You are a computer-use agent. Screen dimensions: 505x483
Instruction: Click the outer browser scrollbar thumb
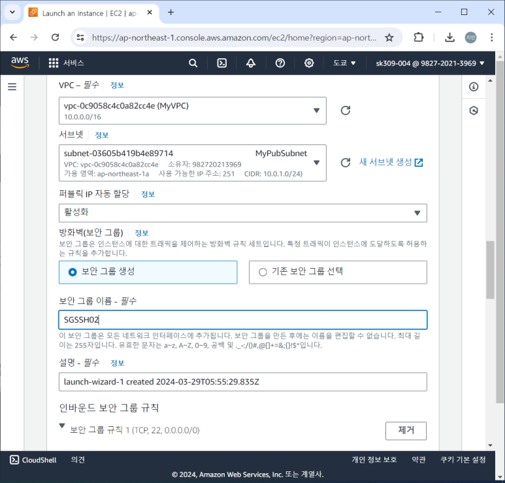[x=500, y=232]
